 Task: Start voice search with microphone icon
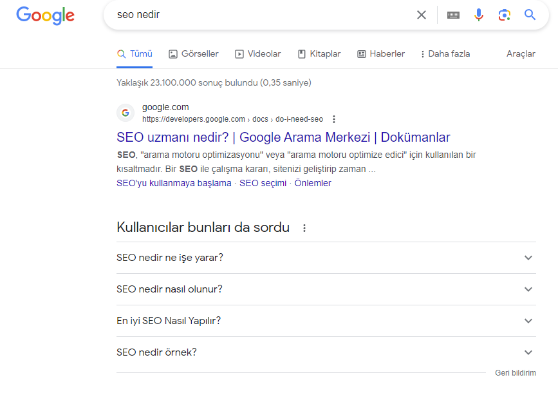479,15
